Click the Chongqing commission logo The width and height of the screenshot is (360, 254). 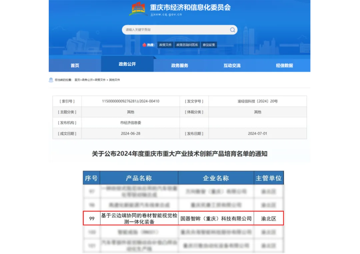click(x=138, y=9)
